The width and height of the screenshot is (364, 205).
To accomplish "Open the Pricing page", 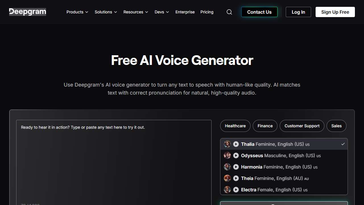I will [x=207, y=12].
